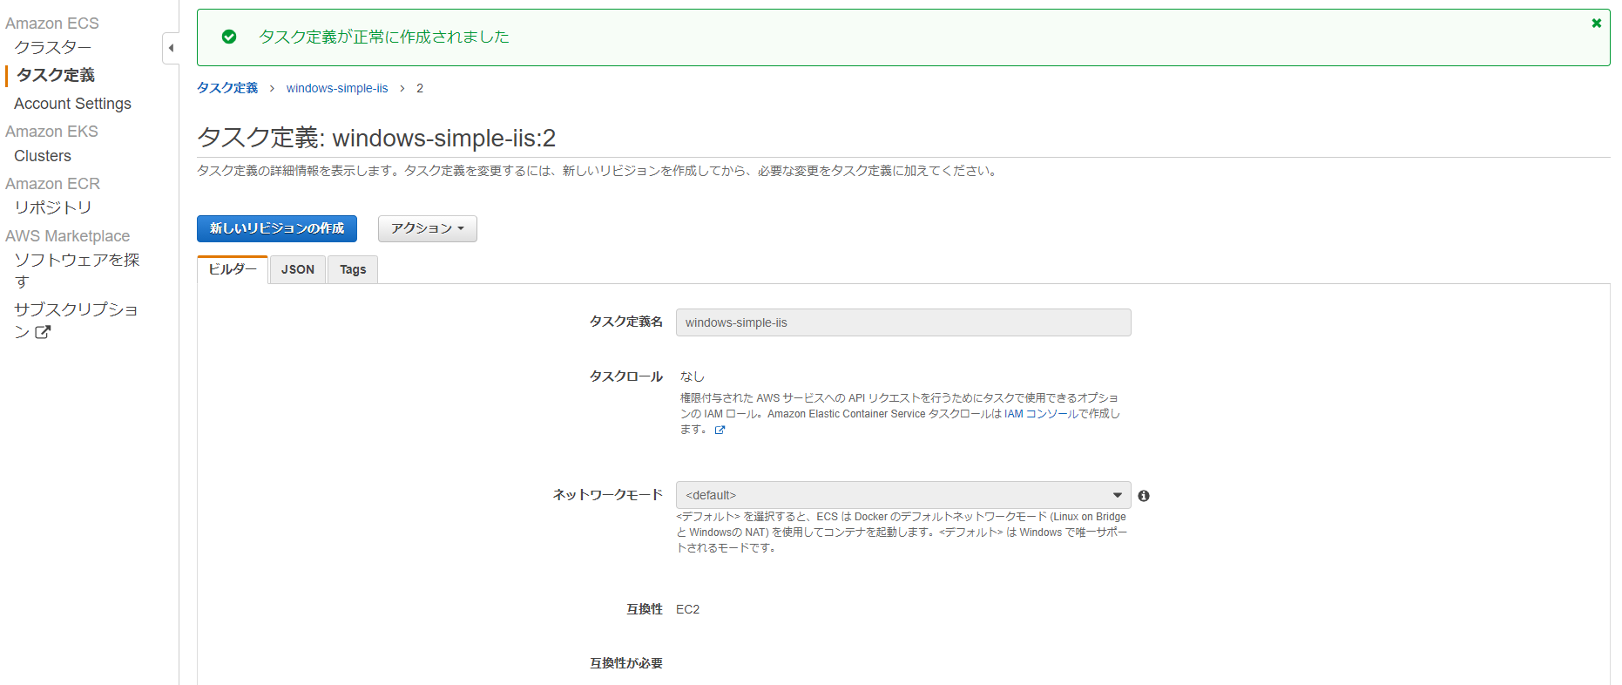1622x685 pixels.
Task: Switch to the ビルダー tab
Action: click(x=233, y=269)
